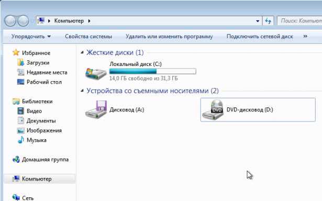Click 14,0 ГБ свободно из 31,3 ГБ text

coord(143,78)
